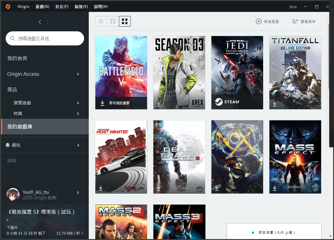This screenshot has width=334, height=240.
Task: Switch to large grid view
Action: click(x=125, y=21)
